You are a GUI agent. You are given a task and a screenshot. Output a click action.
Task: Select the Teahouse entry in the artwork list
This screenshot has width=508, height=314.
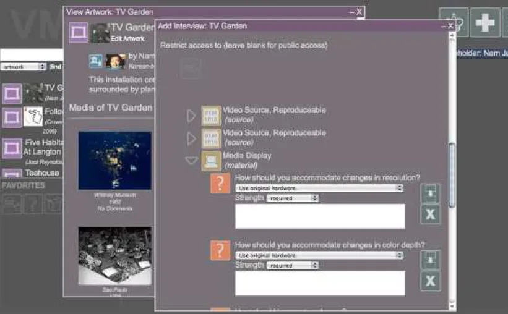pos(42,173)
